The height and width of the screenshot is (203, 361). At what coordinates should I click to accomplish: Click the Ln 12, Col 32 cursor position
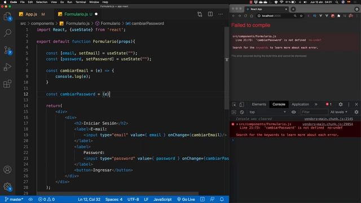point(89,199)
